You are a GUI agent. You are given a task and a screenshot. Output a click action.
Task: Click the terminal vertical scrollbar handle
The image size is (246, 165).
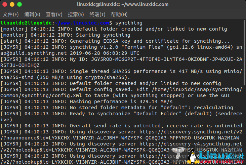(x=244, y=53)
